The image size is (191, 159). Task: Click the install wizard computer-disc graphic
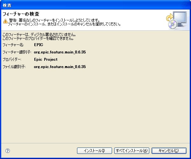point(176,20)
